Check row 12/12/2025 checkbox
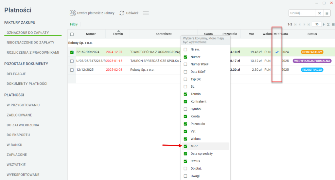Screen dimensions: 335x180 pos(72,70)
